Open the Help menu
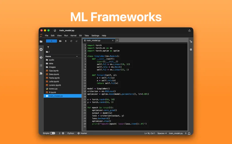 (x=104, y=35)
